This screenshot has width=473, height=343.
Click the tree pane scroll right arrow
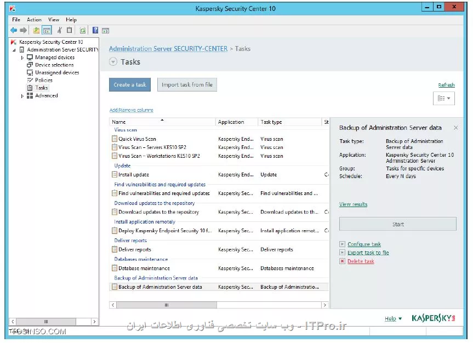coord(94,322)
